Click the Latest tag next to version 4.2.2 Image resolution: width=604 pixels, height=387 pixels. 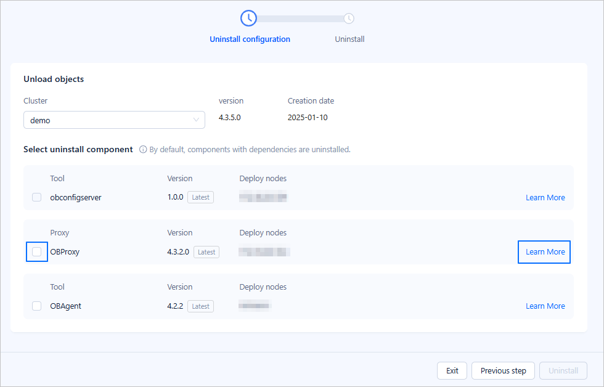[x=200, y=306]
